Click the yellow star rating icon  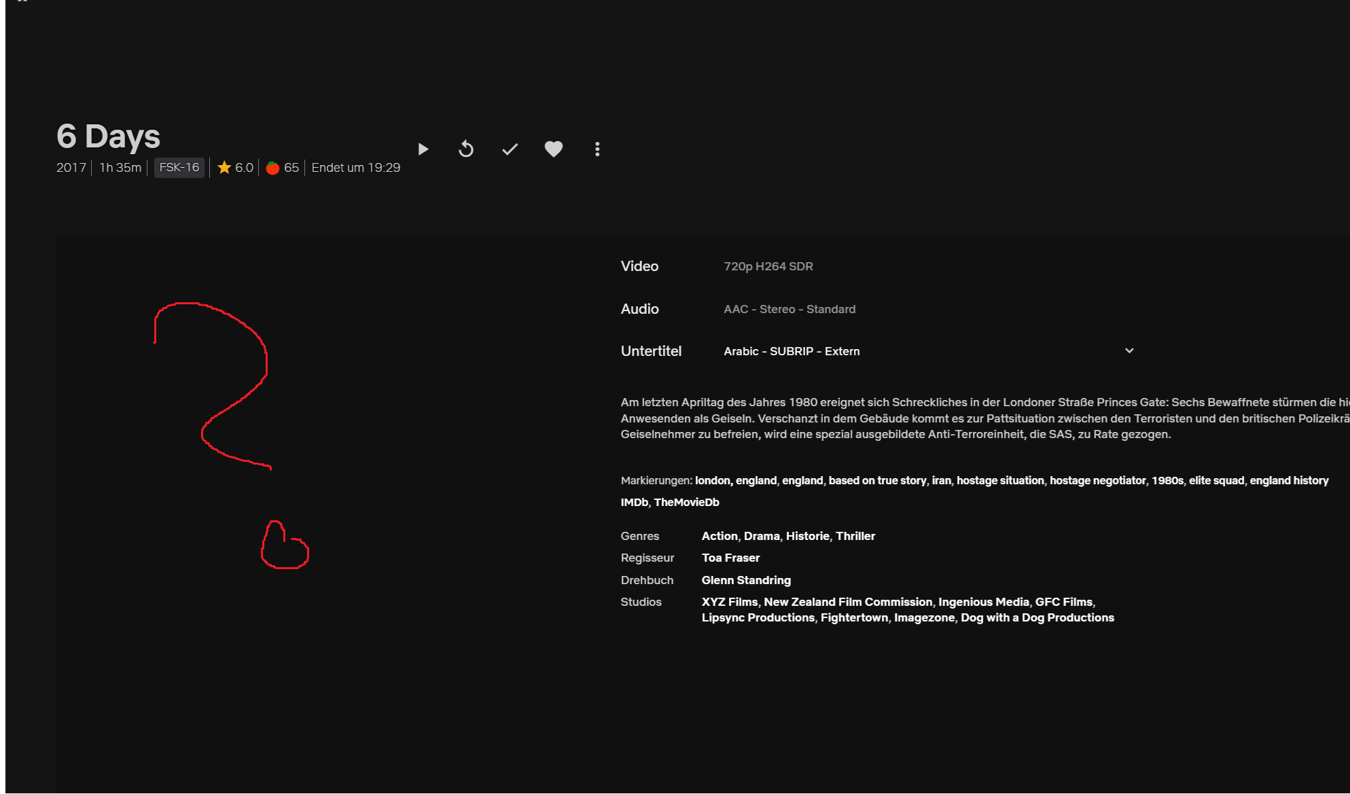click(224, 168)
